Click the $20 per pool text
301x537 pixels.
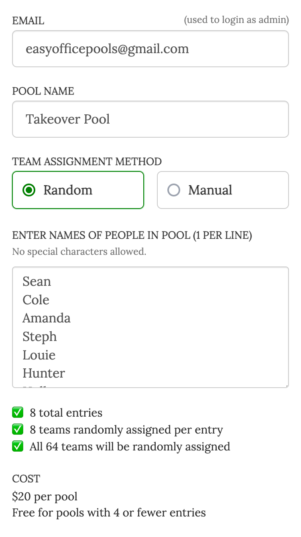point(45,496)
